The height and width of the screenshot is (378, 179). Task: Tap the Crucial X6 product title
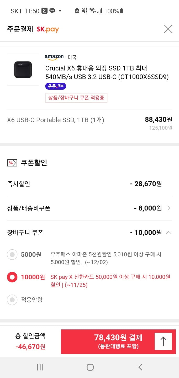tap(107, 73)
